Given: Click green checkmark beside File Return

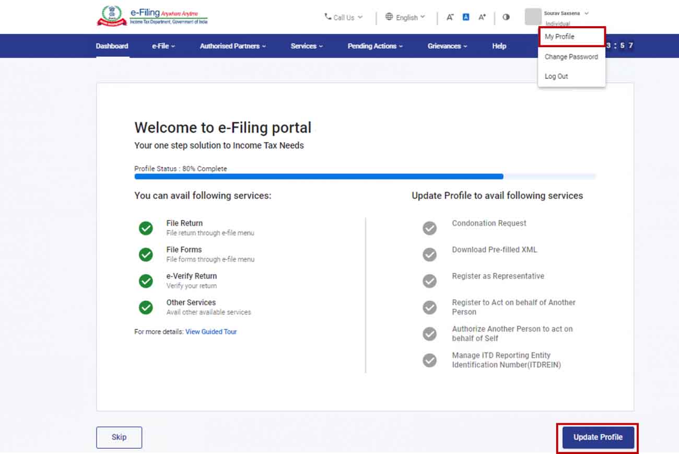Looking at the screenshot, I should tap(146, 228).
